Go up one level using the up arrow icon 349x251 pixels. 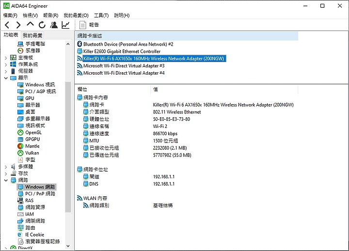30,24
